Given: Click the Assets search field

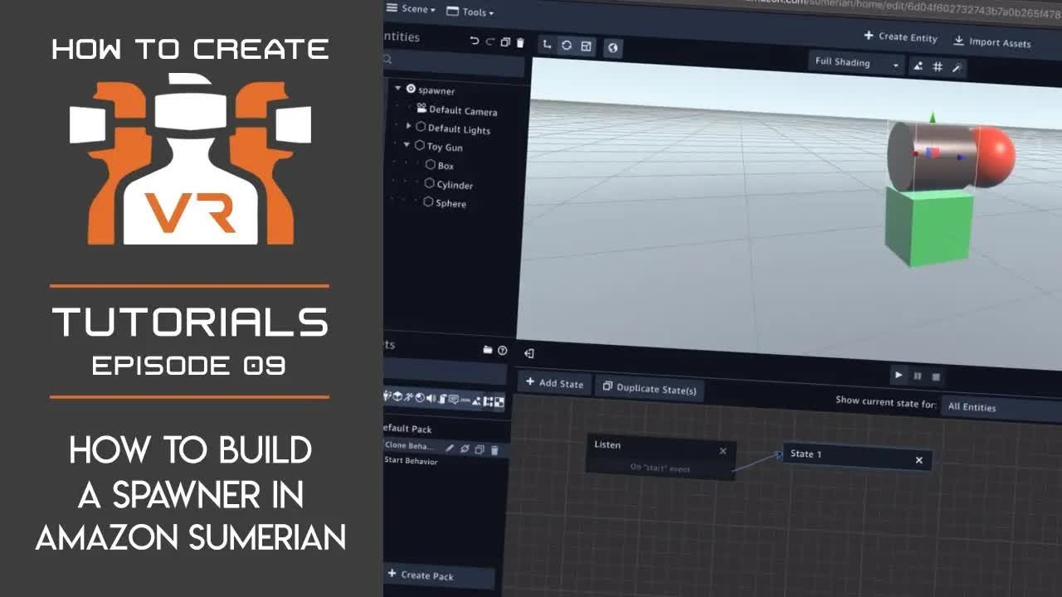Looking at the screenshot, I should tap(446, 371).
